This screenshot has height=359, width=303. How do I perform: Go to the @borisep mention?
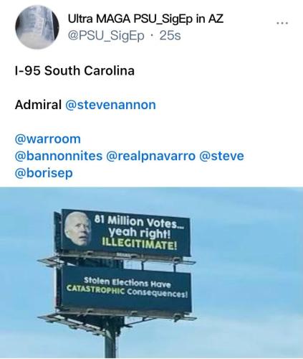[x=44, y=173]
